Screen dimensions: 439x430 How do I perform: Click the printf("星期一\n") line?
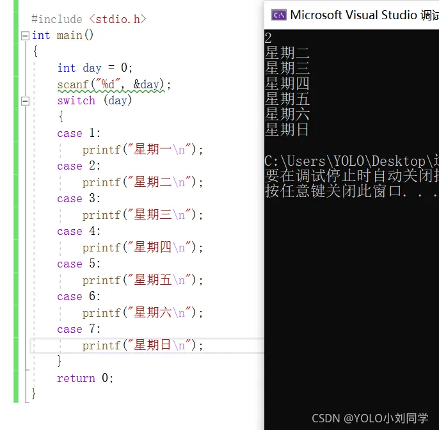tap(143, 150)
